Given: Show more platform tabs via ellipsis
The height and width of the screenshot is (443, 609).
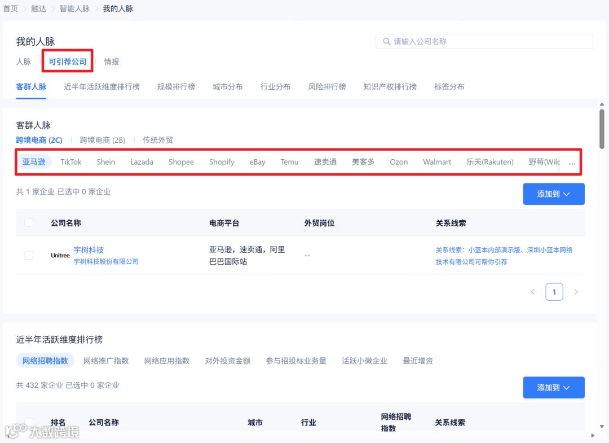Looking at the screenshot, I should 572,163.
